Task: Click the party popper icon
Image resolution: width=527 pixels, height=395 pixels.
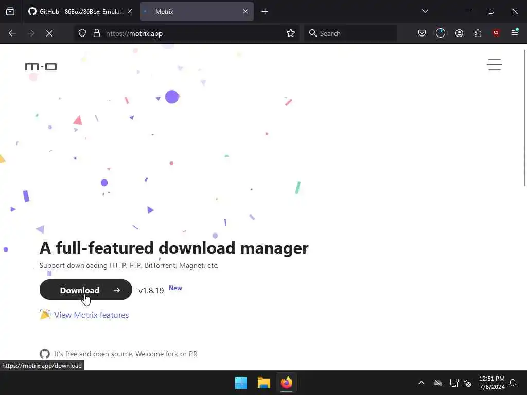Action: pos(45,314)
